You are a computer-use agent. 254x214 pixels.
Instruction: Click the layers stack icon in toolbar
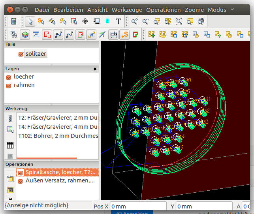[x=25, y=35]
